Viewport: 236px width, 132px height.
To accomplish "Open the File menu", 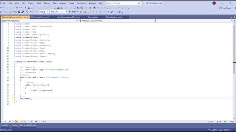I will (x=4, y=3).
